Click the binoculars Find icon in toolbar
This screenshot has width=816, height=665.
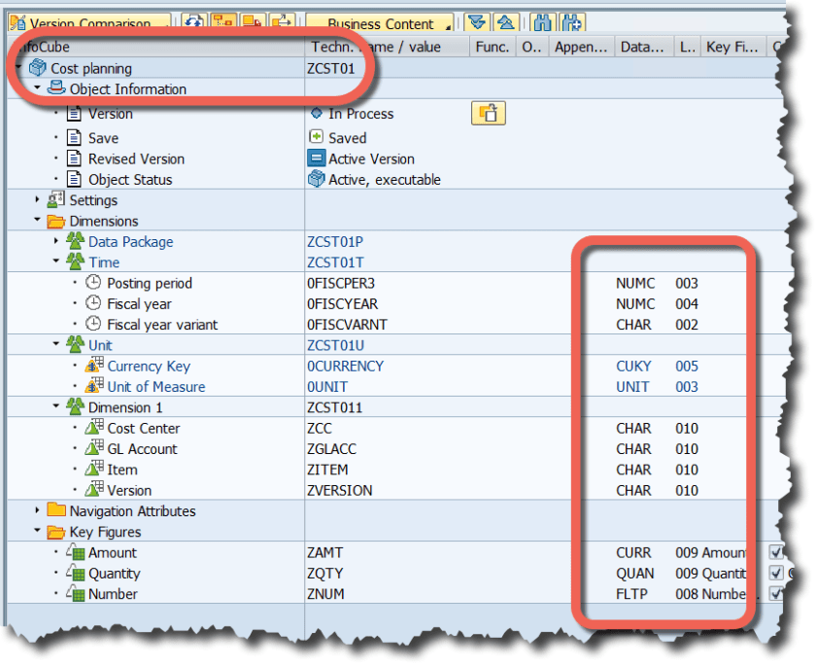(x=543, y=22)
